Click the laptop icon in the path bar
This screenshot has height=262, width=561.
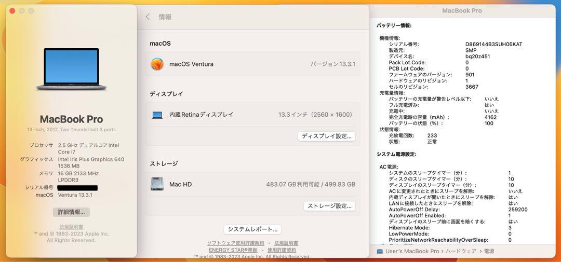(x=380, y=251)
